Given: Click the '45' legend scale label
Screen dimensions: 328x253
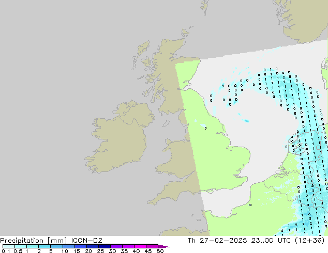Looking at the screenshot, I should [x=148, y=251].
